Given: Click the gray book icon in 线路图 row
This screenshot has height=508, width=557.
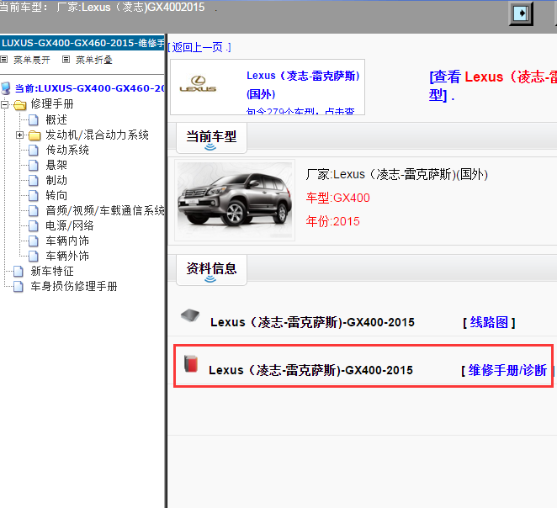Looking at the screenshot, I should [x=190, y=315].
